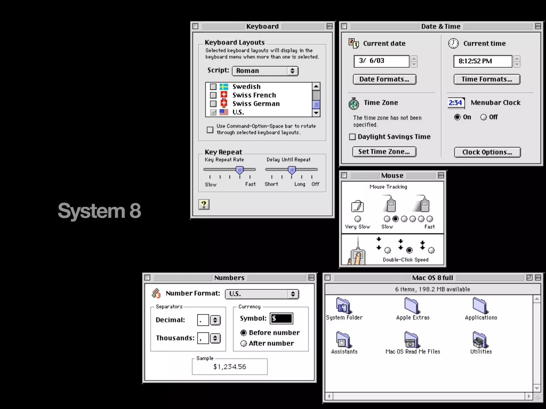Viewport: 546px width, 409px height.
Task: Click the Number Format icon in Numbers
Action: [x=156, y=293]
